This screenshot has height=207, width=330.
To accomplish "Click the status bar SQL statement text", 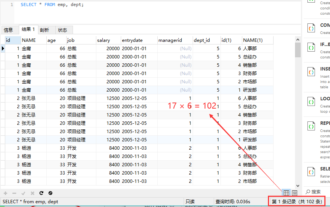I will coord(30,202).
